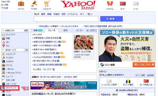Select the リアルタイム search category
This screenshot has height=96, width=158.
click(73, 14)
